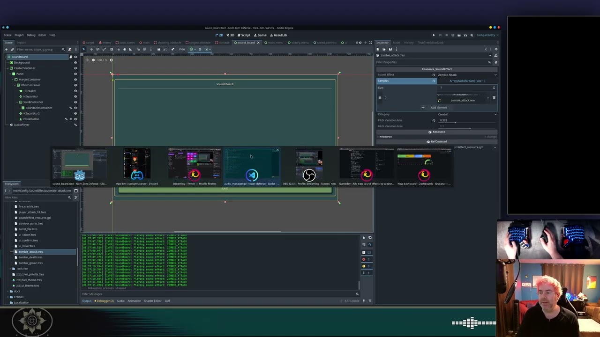Load an existing resource in Inspector
600x337 pixels.
(x=384, y=49)
